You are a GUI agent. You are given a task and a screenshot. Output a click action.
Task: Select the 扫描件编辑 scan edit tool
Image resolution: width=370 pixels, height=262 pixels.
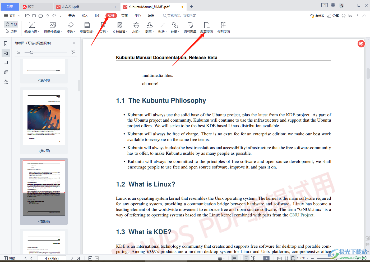click(x=53, y=28)
